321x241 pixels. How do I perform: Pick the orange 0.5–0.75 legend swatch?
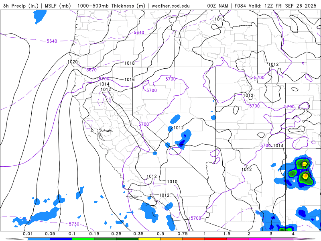[172, 239]
